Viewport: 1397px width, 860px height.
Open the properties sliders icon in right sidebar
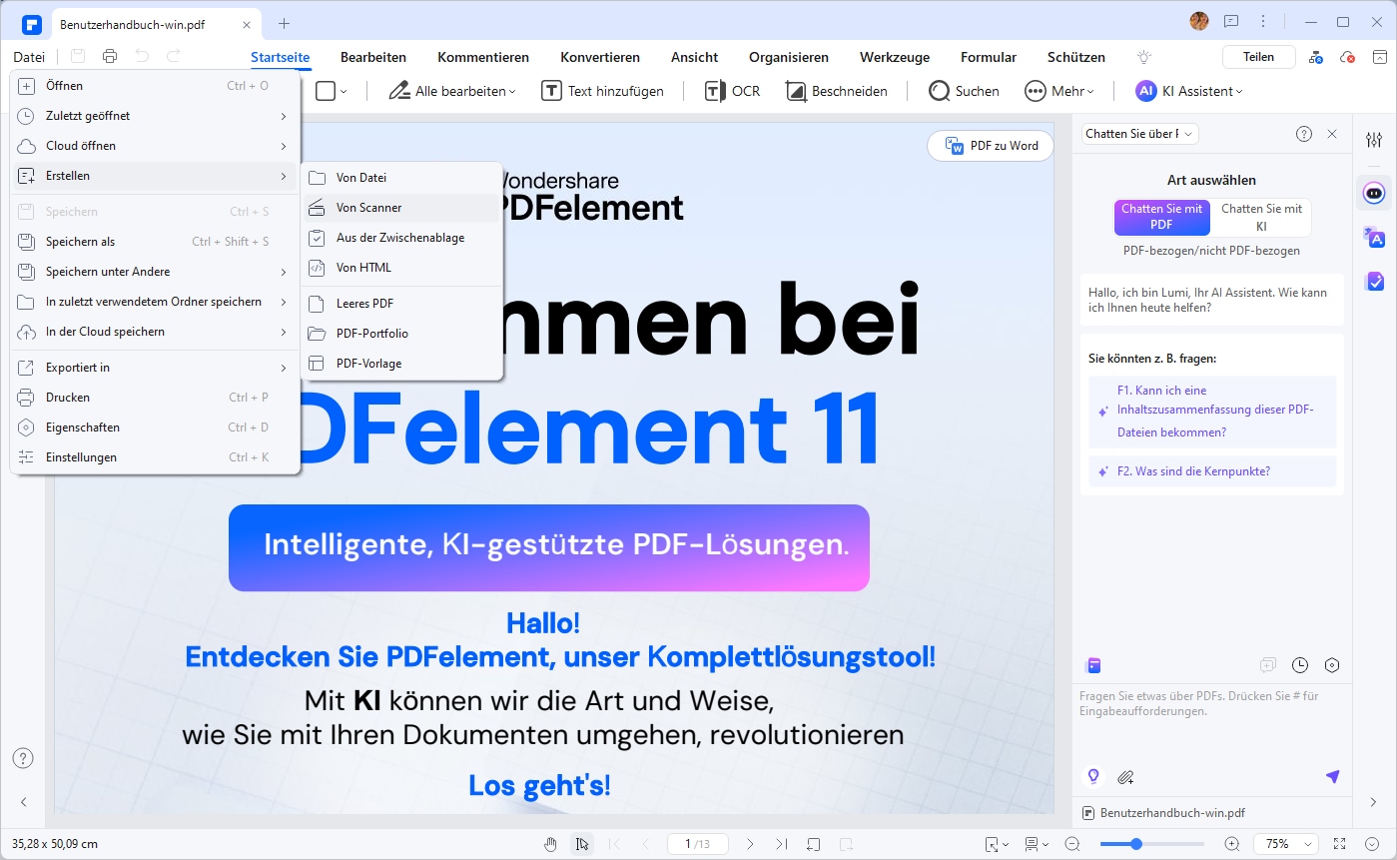coord(1374,141)
